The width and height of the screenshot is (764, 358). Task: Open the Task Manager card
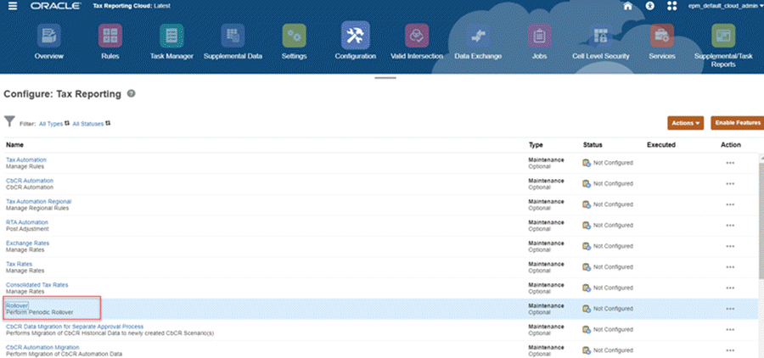pyautogui.click(x=171, y=42)
